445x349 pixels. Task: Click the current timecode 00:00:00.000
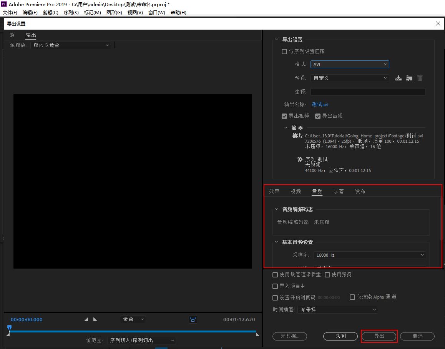[x=27, y=319]
